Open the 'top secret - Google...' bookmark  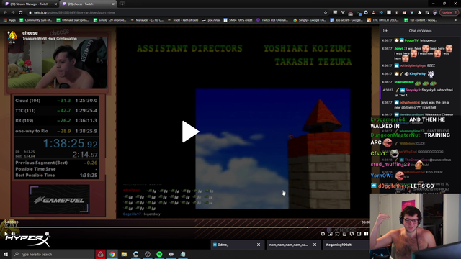click(x=346, y=20)
